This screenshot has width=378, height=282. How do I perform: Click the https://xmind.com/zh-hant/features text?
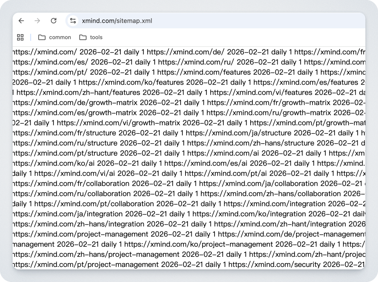tap(78, 92)
